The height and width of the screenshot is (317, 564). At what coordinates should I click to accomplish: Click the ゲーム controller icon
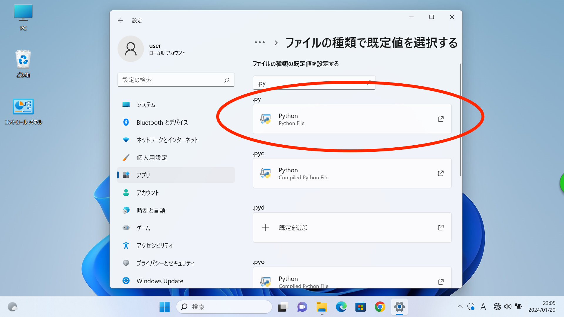(x=126, y=228)
